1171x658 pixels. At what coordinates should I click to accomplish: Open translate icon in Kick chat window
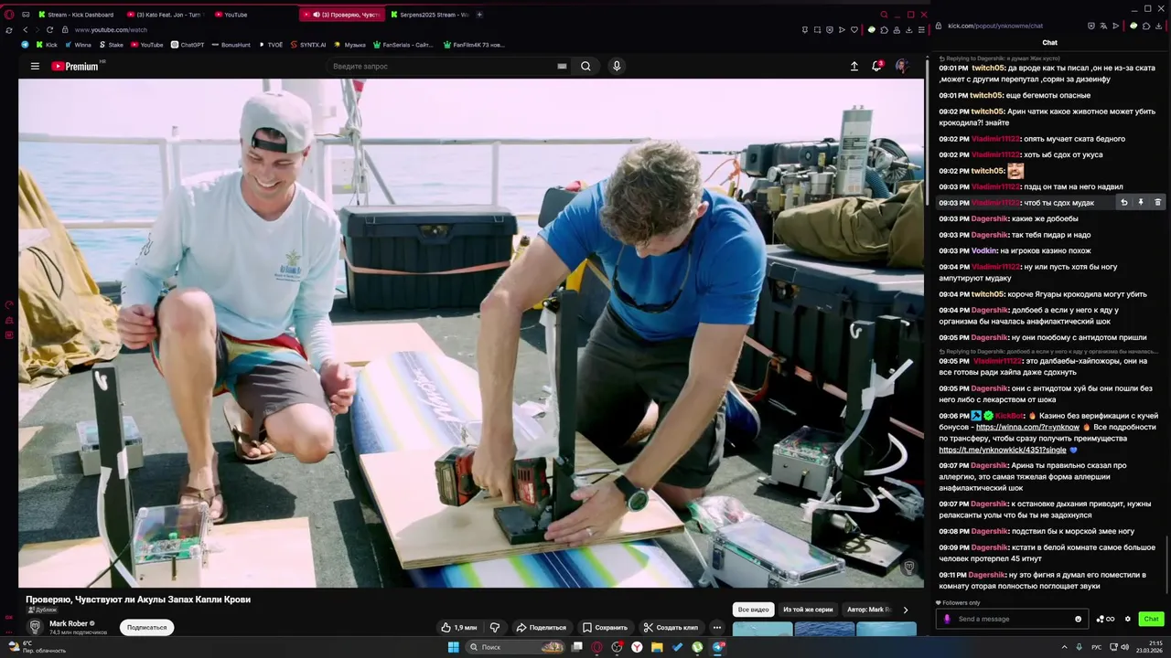pos(1103,26)
